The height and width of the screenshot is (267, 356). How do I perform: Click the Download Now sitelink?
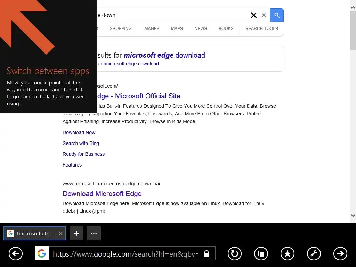point(79,132)
